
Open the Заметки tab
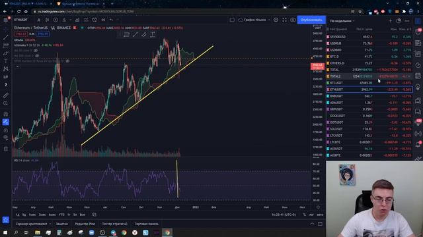(x=61, y=224)
